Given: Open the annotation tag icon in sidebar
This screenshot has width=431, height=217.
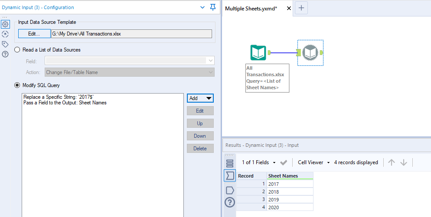Looking at the screenshot, I should click(5, 44).
